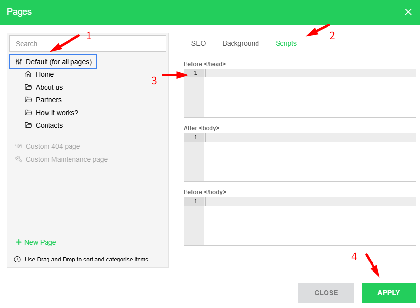This screenshot has width=420, height=308.
Task: Create a page via New Page link
Action: coord(40,242)
